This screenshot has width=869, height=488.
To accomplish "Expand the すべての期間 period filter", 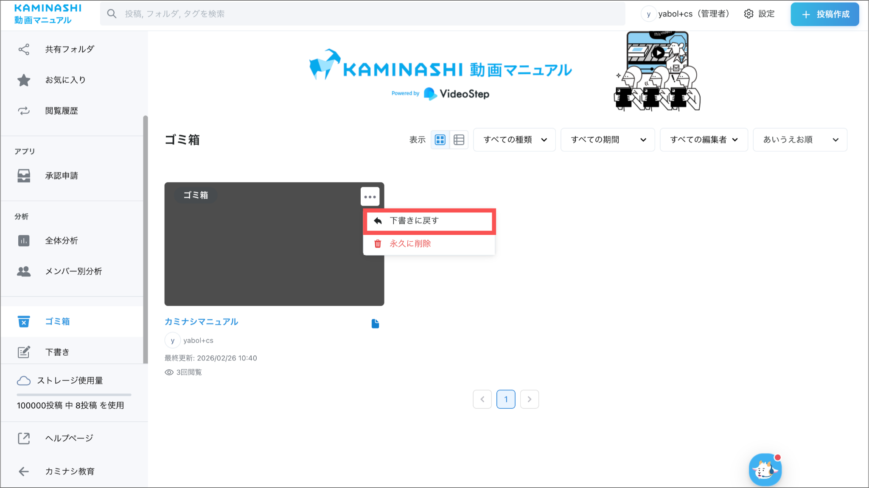I will tap(608, 140).
